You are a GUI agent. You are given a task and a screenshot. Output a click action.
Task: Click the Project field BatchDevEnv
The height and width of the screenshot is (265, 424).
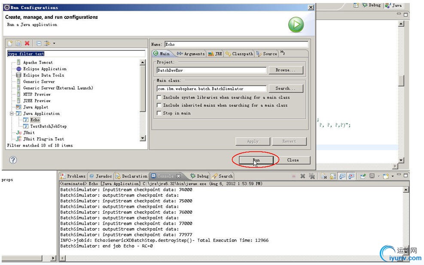coord(211,70)
